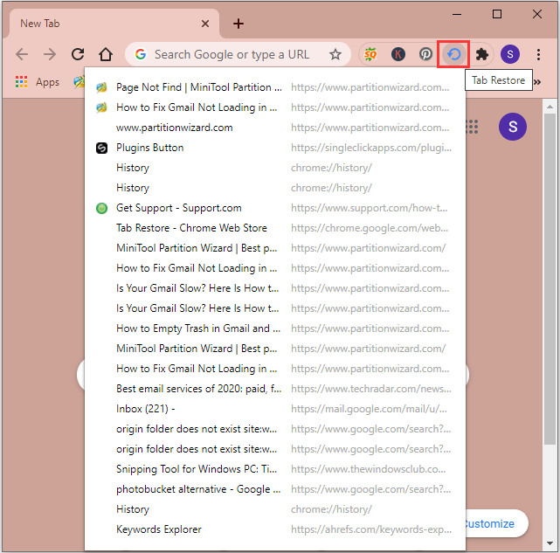
Task: Click the browser back arrow
Action: 22,54
